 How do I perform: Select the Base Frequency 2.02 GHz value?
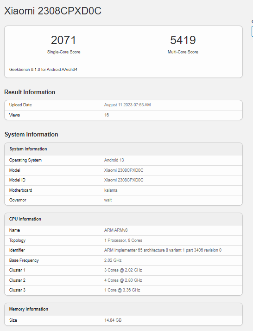[113, 260]
